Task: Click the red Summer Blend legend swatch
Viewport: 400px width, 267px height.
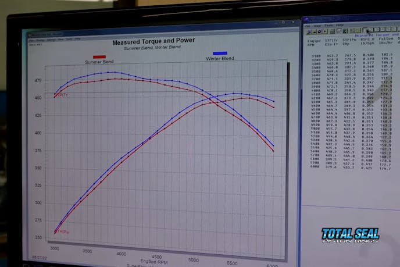Action: click(x=99, y=57)
